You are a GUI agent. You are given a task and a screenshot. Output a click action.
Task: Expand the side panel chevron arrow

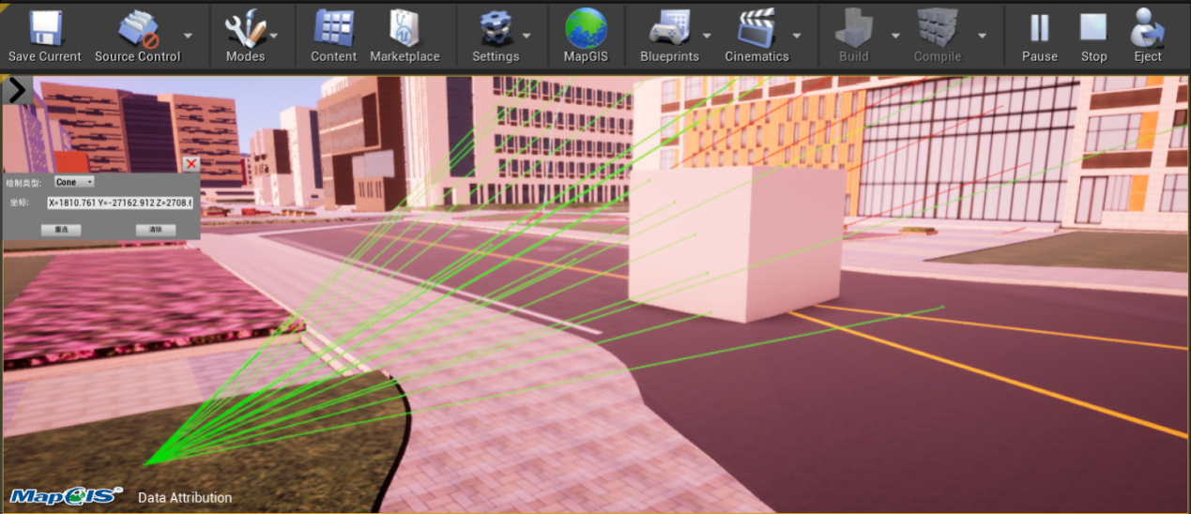click(18, 90)
